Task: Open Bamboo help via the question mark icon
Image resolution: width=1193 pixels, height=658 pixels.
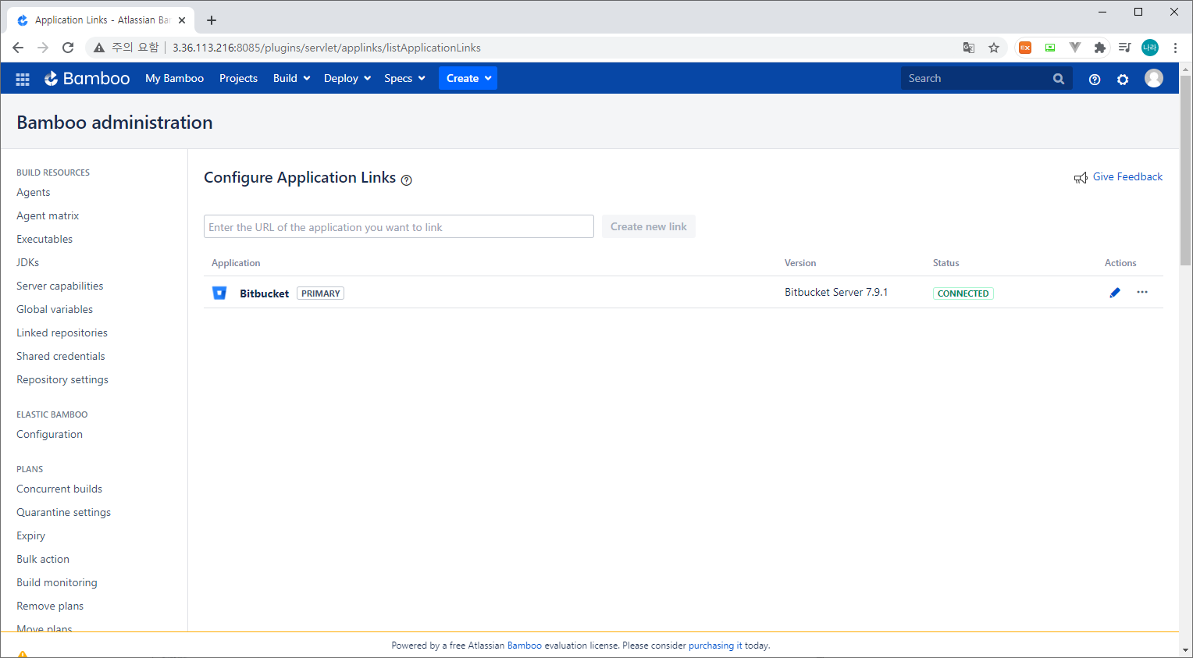Action: (1094, 79)
